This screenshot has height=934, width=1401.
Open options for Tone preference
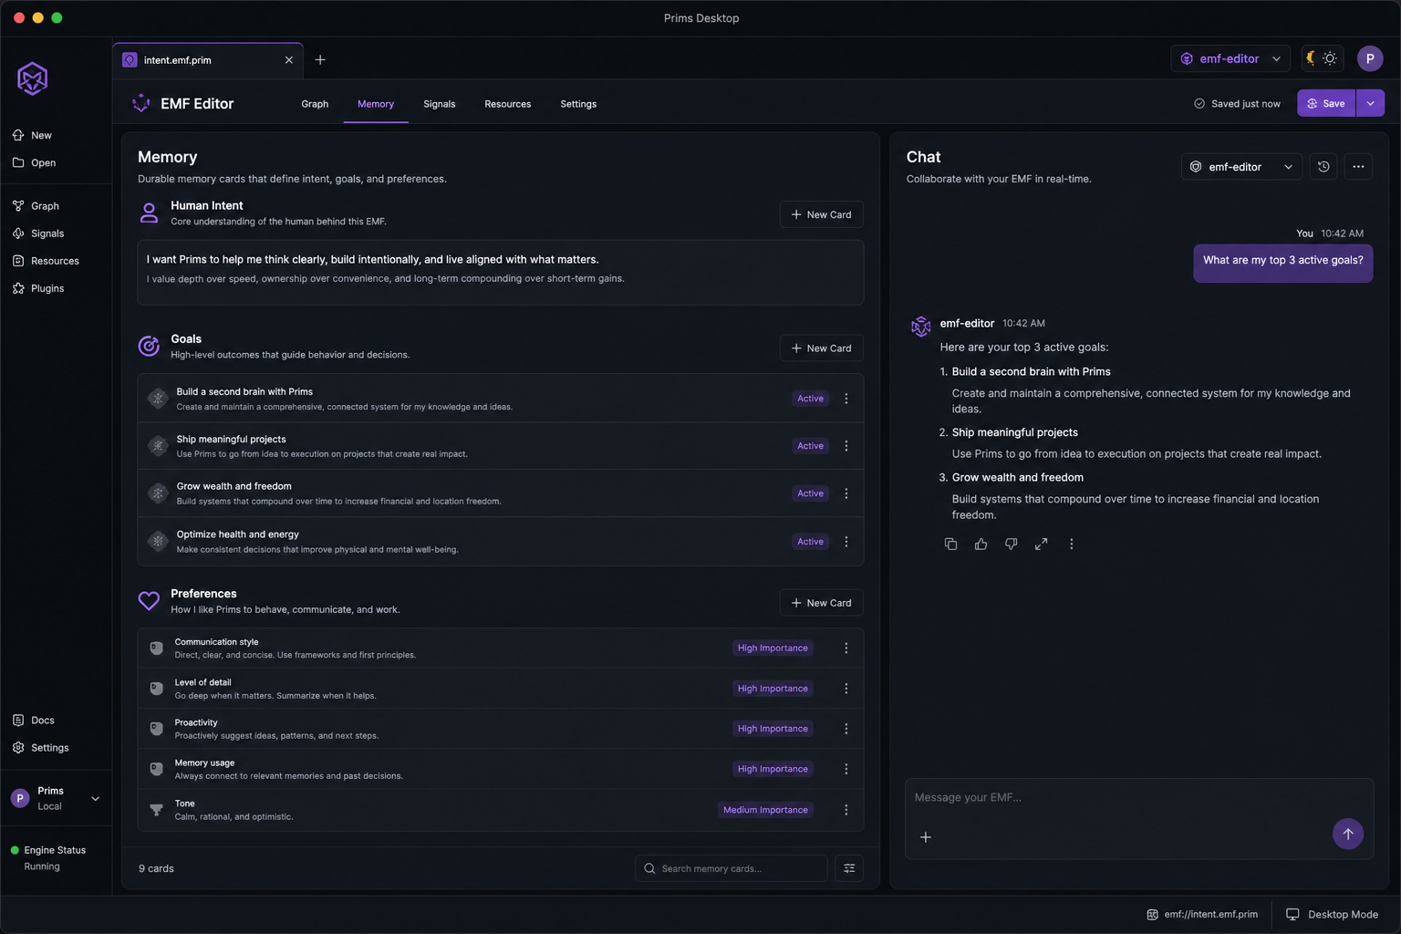tap(846, 810)
